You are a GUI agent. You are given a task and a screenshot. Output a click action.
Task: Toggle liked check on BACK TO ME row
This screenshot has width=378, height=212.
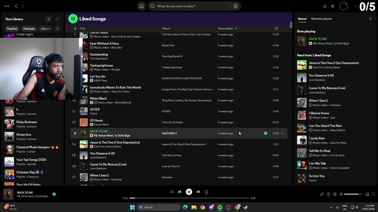265,133
